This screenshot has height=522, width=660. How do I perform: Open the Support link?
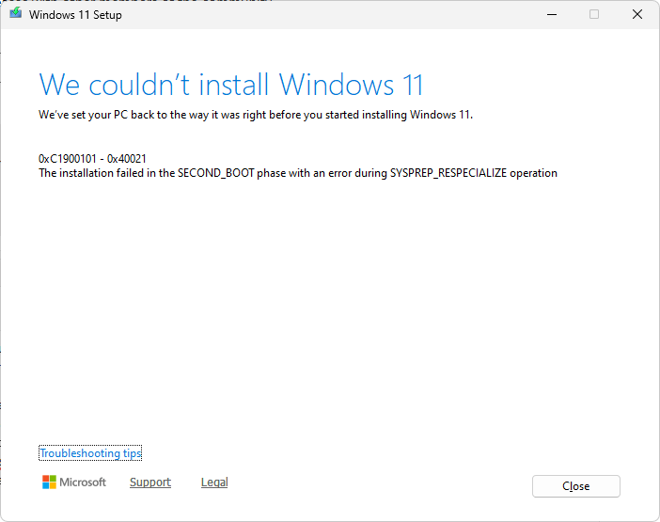point(150,482)
